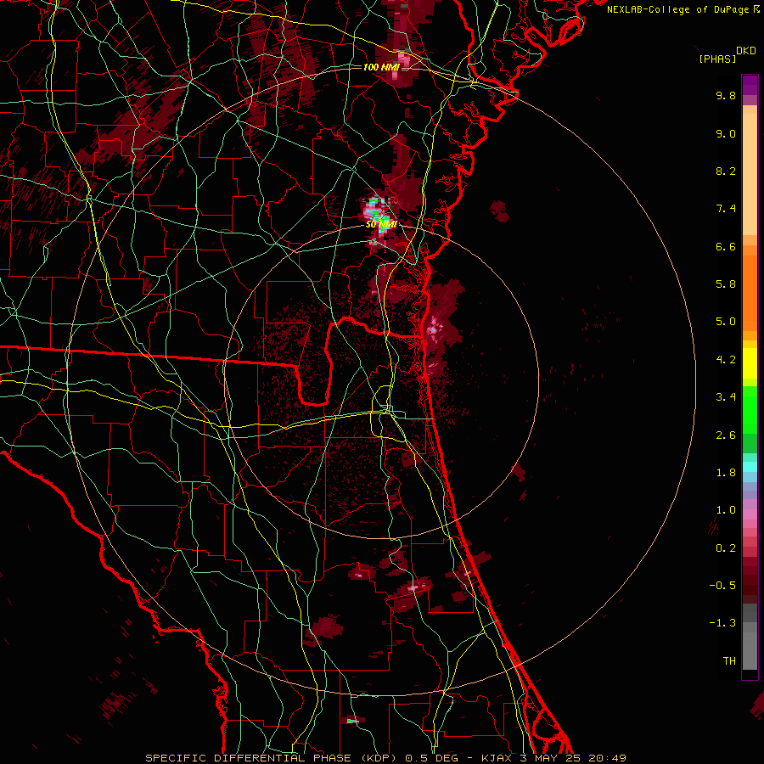Click the TH threshold legend label
Image resolution: width=764 pixels, height=764 pixels.
tap(729, 661)
